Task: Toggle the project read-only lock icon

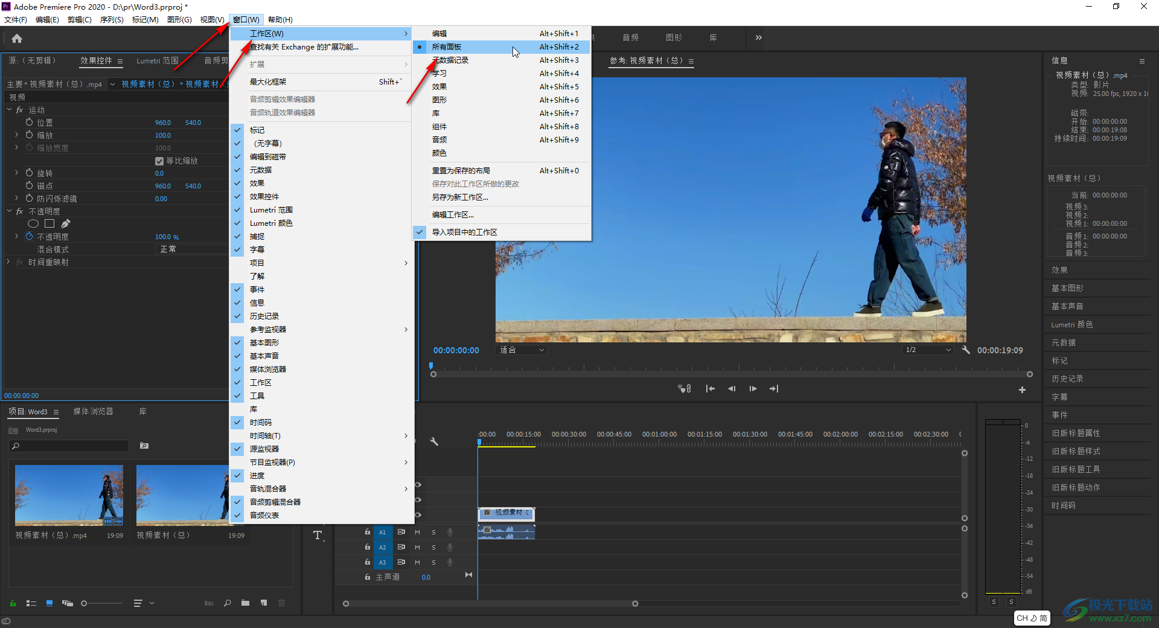Action: click(x=13, y=603)
